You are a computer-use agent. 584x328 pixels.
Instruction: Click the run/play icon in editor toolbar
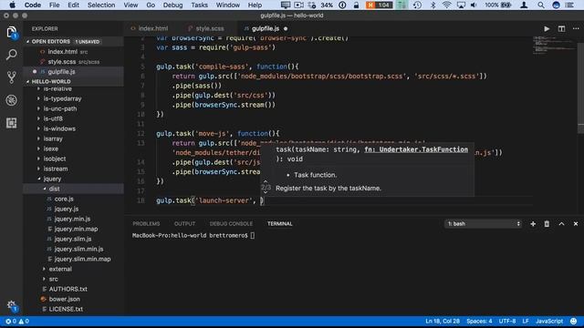547,28
